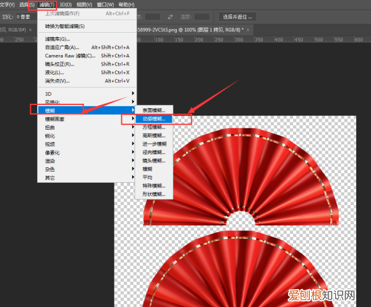This screenshot has width=371, height=307.
Task: Click the 羽化 feather value field
Action: click(26, 17)
